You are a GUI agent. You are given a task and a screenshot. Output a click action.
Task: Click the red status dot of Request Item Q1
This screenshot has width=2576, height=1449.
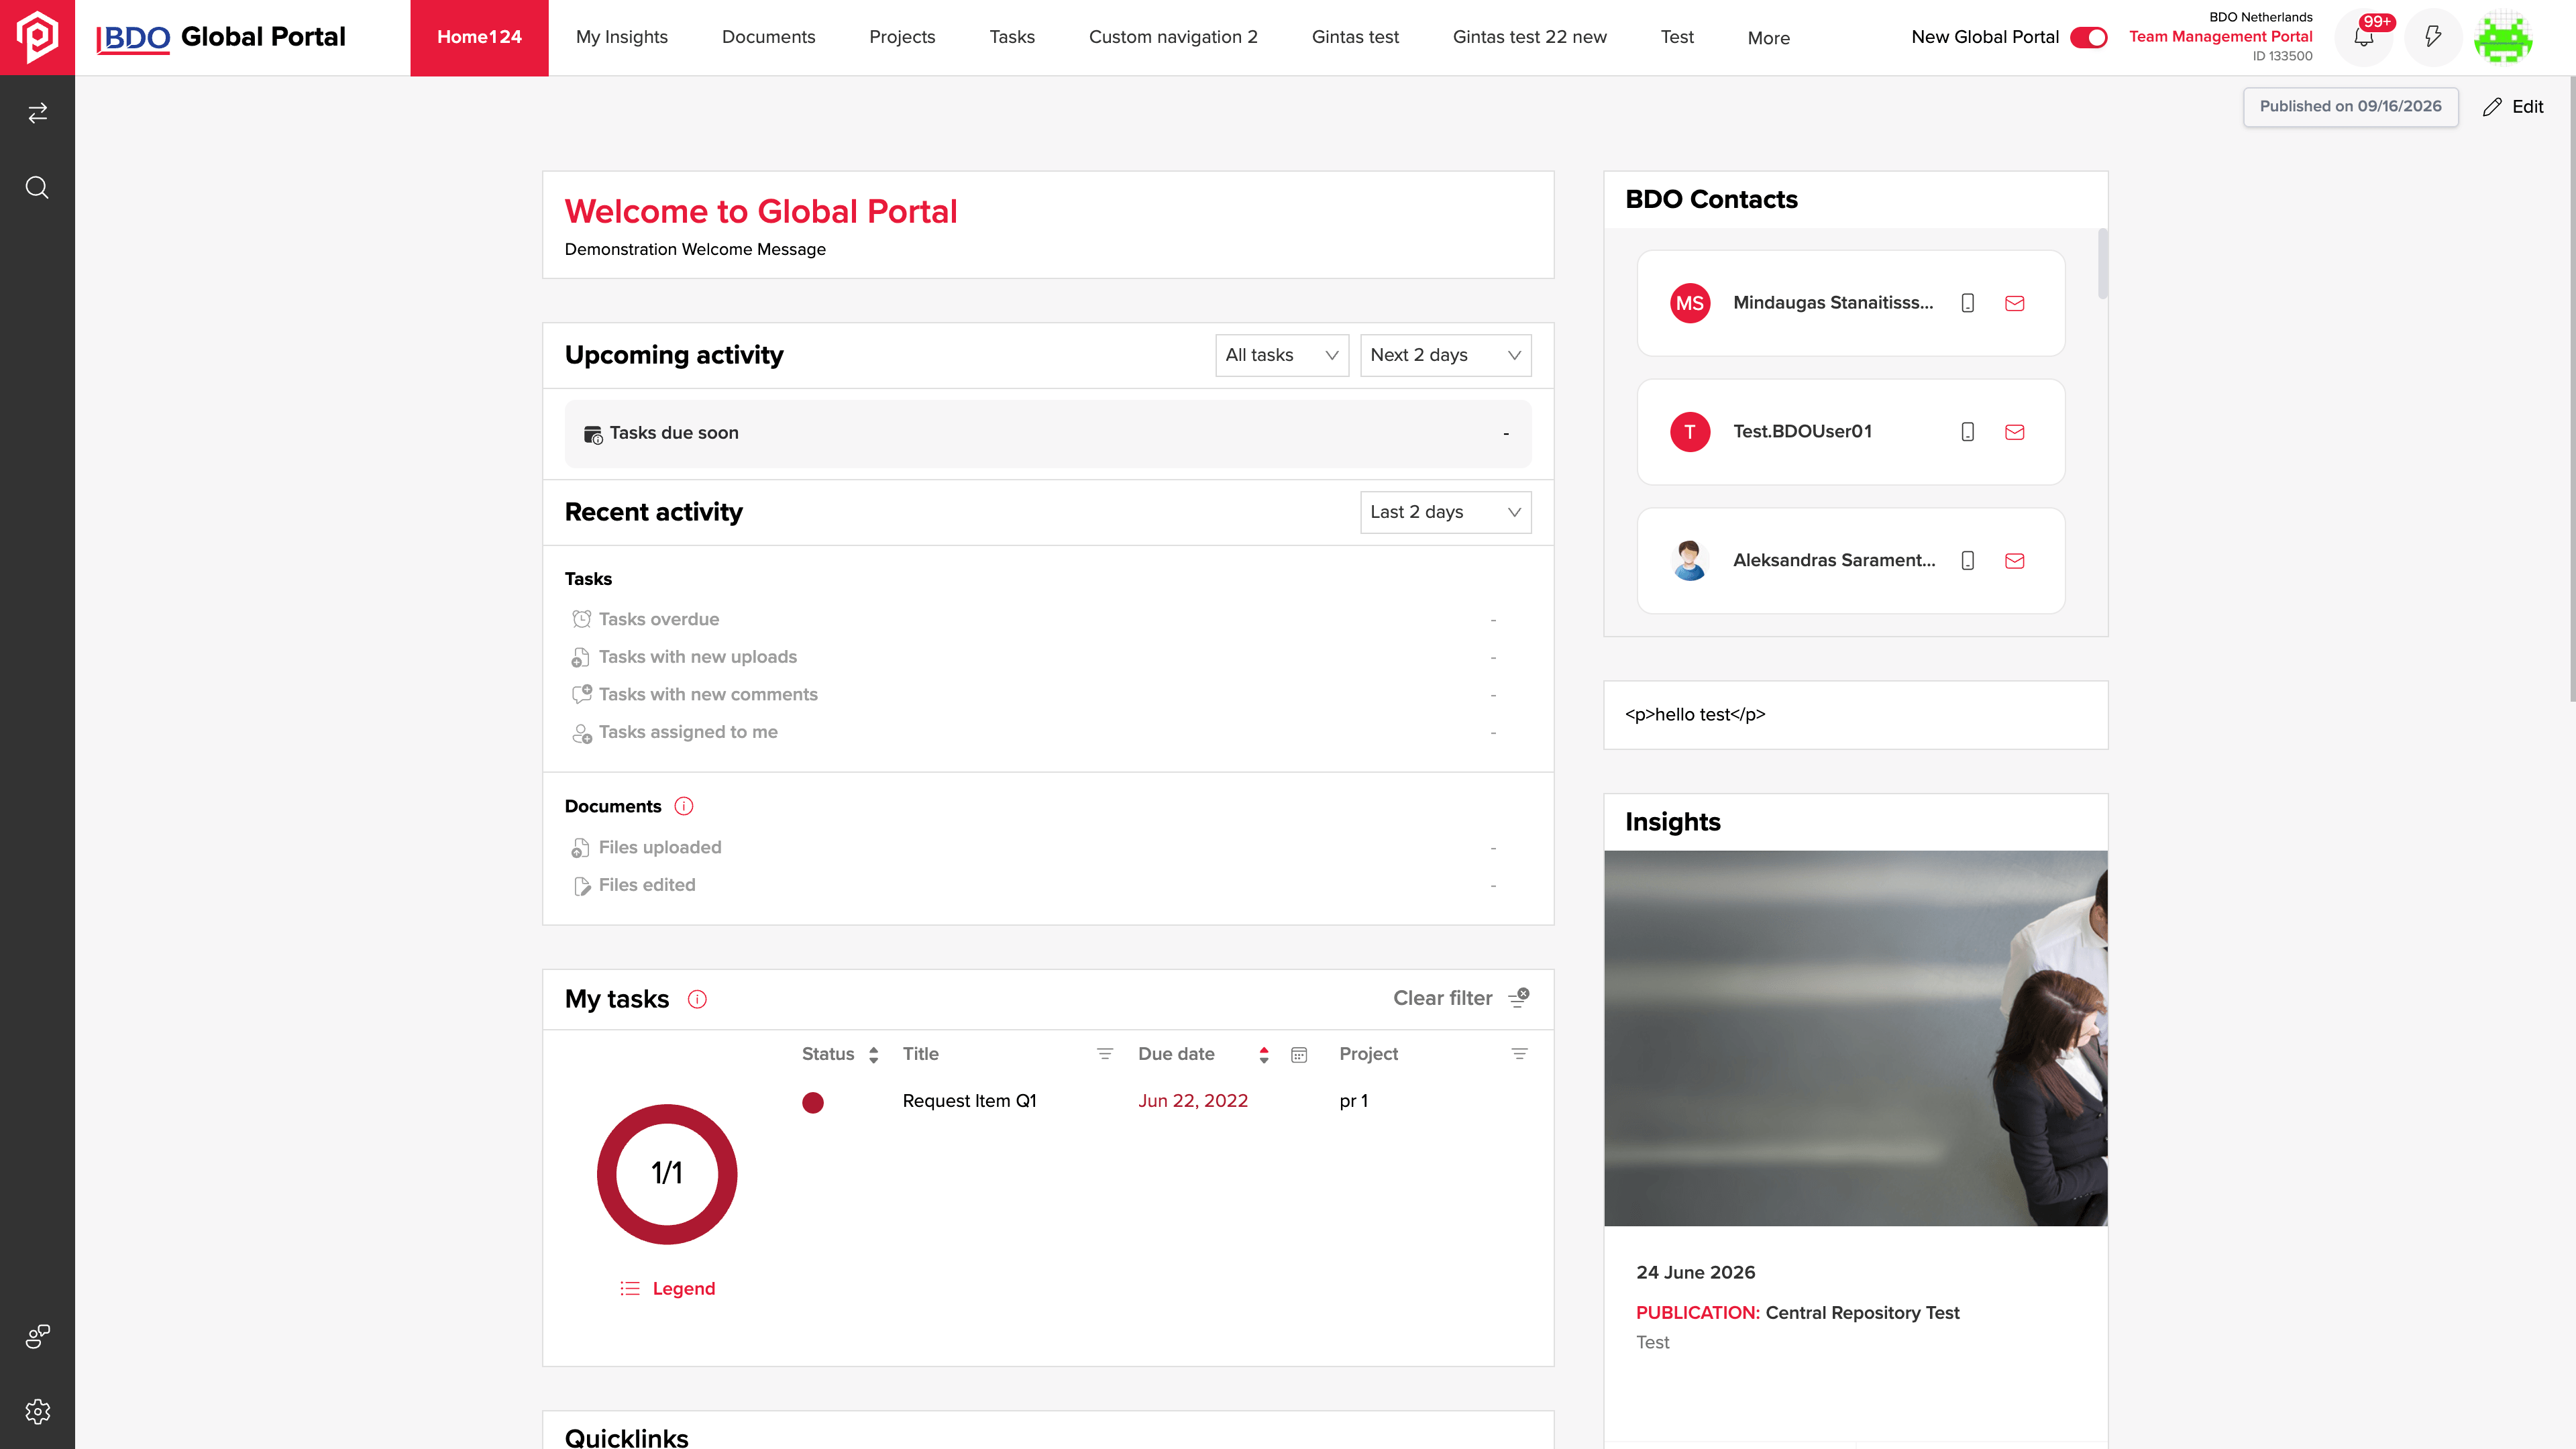pyautogui.click(x=813, y=1102)
